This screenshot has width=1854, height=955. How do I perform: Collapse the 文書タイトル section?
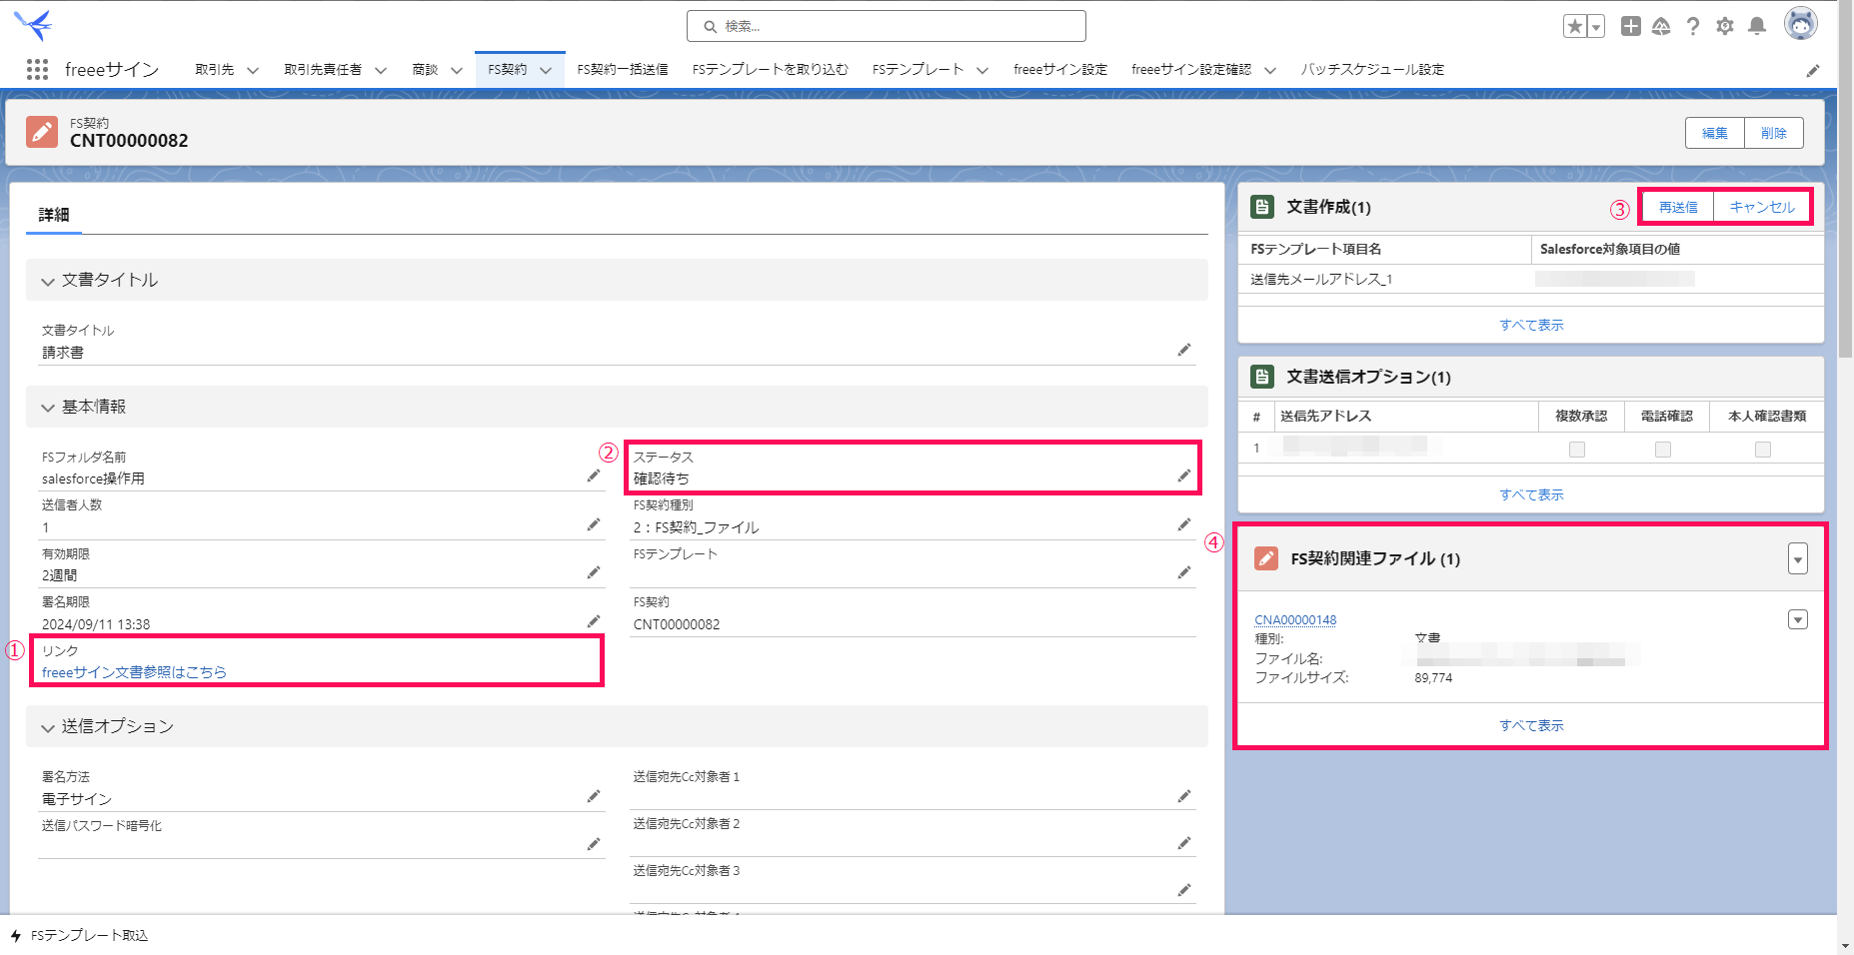[x=47, y=281]
